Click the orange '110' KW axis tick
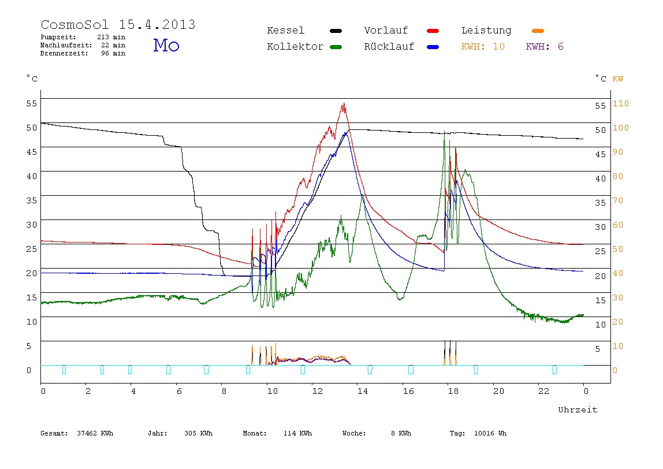The image size is (663, 469). click(621, 103)
